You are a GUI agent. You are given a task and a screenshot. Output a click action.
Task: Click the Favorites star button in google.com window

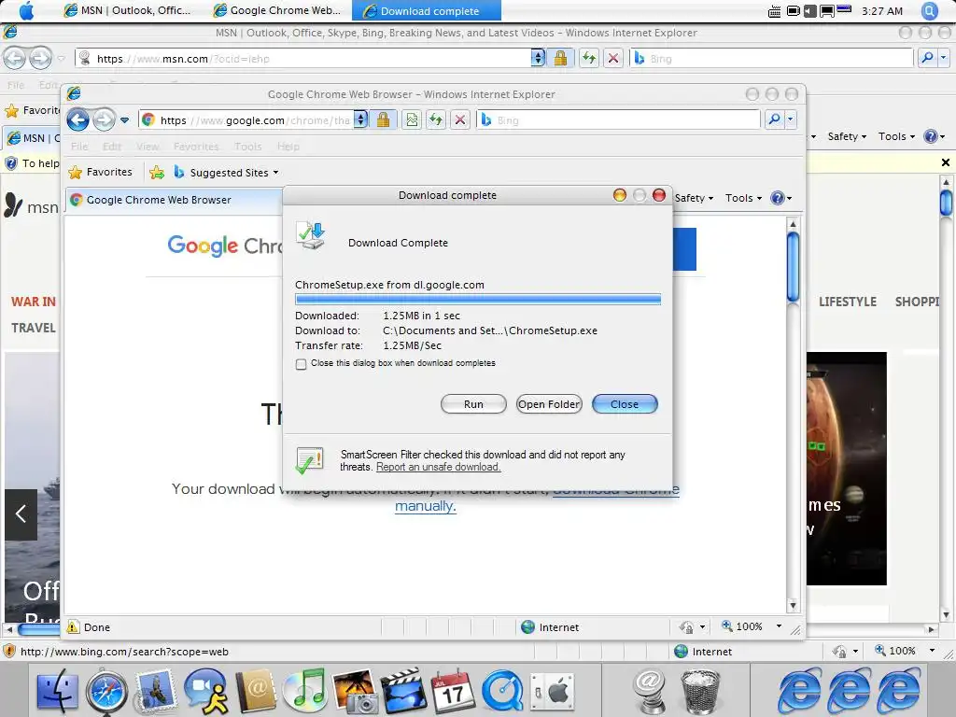[101, 172]
